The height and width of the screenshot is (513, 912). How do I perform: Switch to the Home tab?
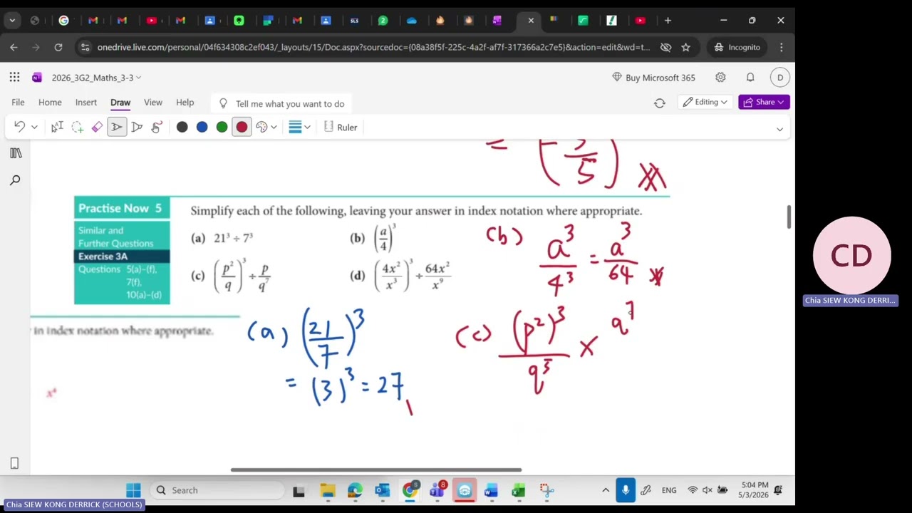pyautogui.click(x=50, y=103)
